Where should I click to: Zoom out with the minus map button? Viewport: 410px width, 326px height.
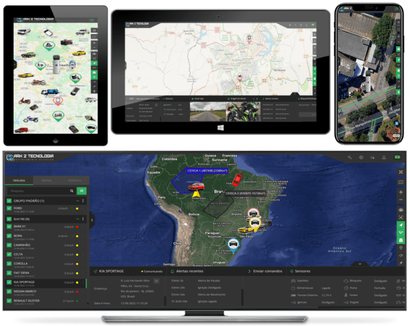point(401,200)
